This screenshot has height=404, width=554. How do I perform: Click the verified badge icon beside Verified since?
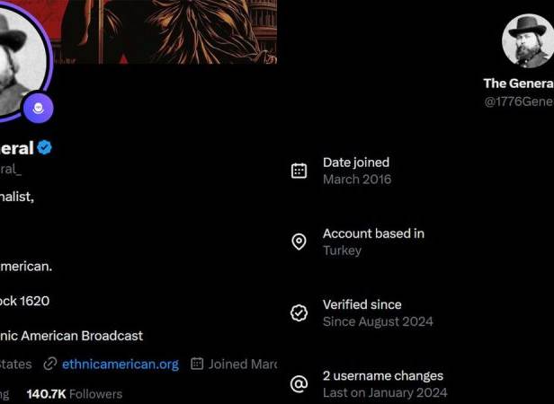click(x=299, y=313)
